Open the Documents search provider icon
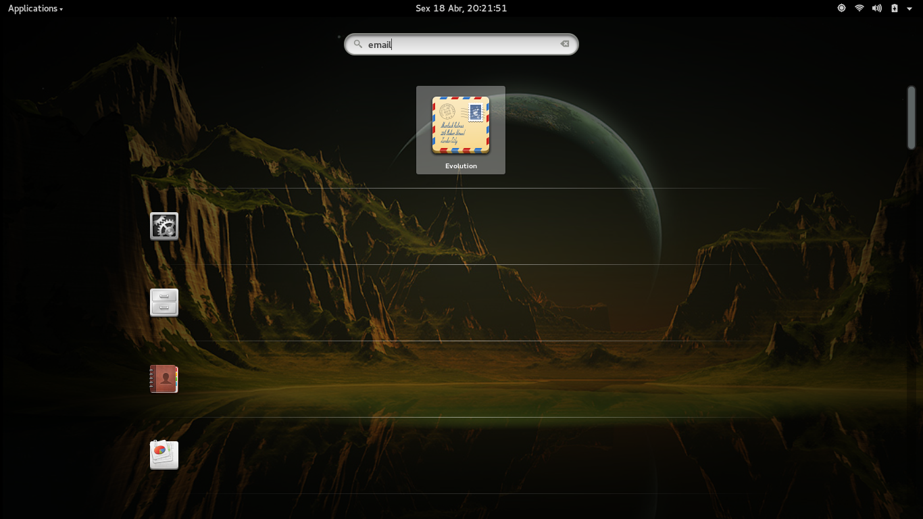This screenshot has height=519, width=923. tap(164, 455)
